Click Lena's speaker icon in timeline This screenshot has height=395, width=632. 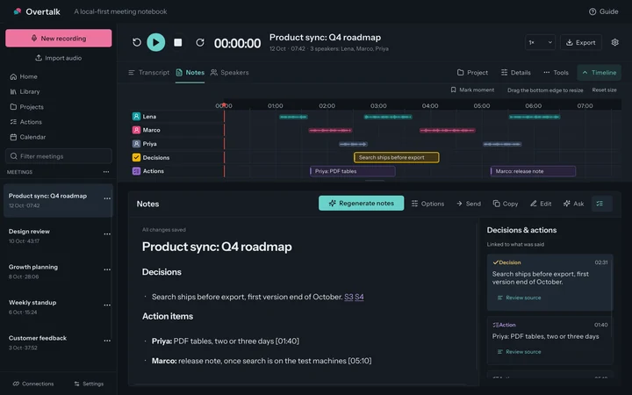(x=136, y=117)
